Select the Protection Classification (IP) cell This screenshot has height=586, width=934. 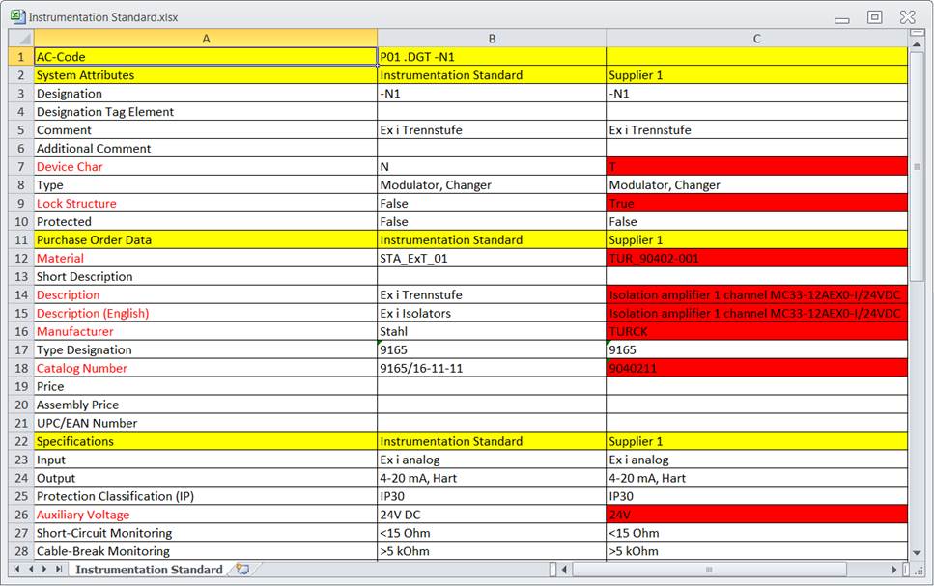(206, 496)
